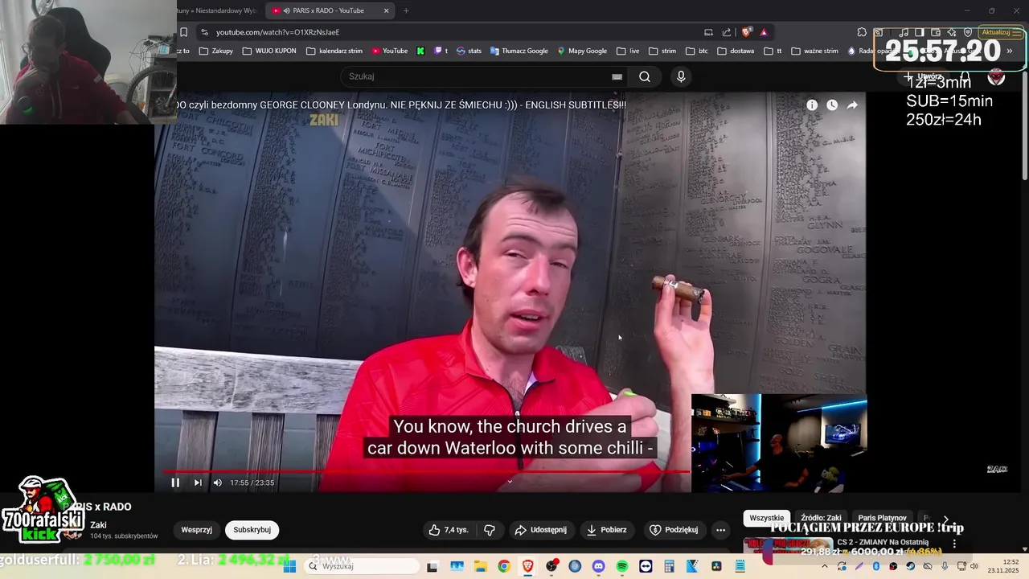Expand more filter chips with right arrow
Screen dimensions: 1029x579
click(945, 519)
